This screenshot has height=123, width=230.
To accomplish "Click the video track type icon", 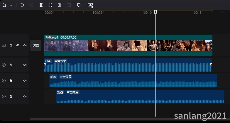I will point(4,45).
